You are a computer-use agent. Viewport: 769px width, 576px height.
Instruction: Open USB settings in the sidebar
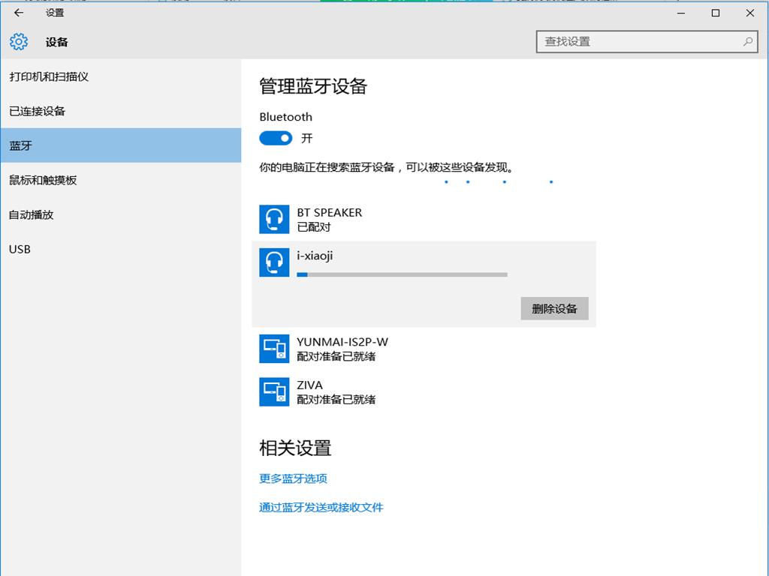20,249
